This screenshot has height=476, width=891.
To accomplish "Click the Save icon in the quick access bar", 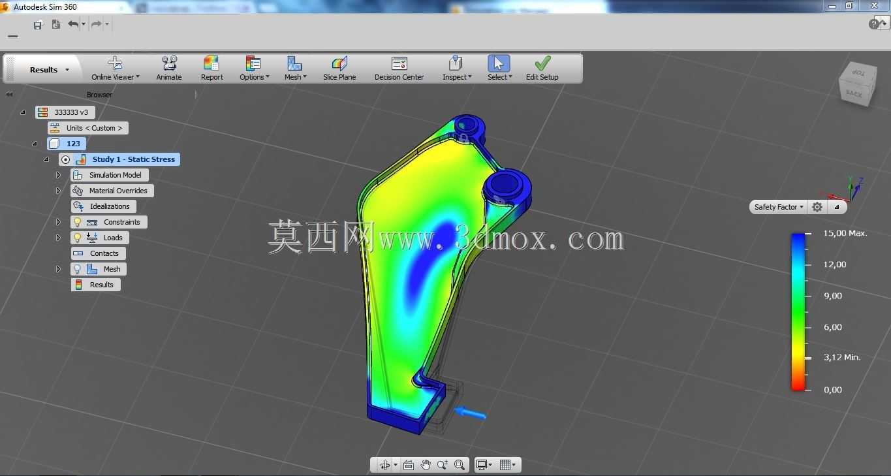I will click(39, 25).
